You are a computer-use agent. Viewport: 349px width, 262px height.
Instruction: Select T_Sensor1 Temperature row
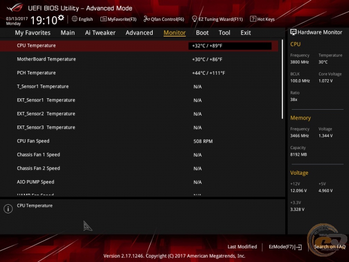[x=139, y=86]
